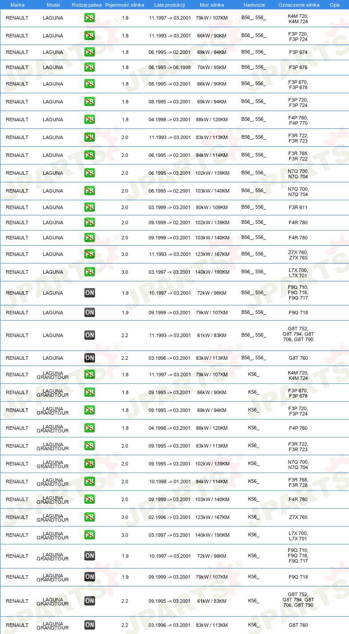The width and height of the screenshot is (349, 634).
Task: Click the Nadwozie column header
Action: [x=254, y=5]
